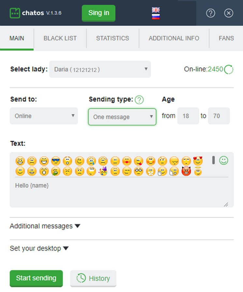The image size is (243, 292).
Task: Insert the sunglasses emoji into the message
Action: coord(55,161)
